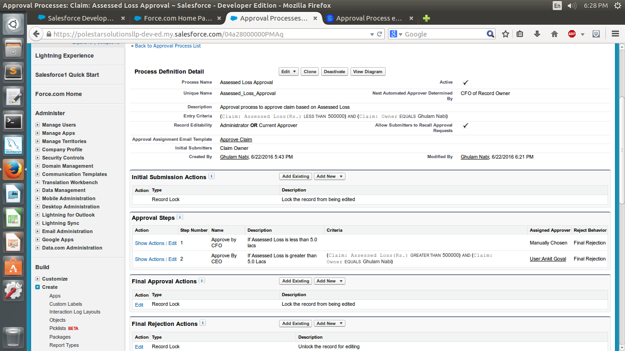Open the Firefox downloads arrow icon
Screen dimensions: 625x351
click(x=537, y=34)
